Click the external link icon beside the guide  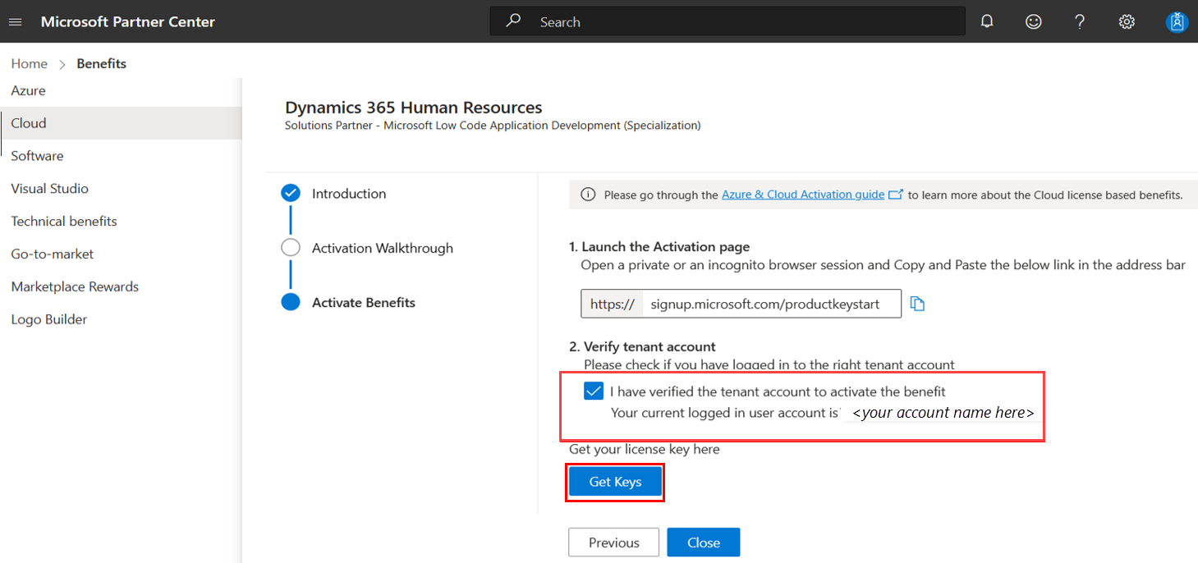point(896,195)
